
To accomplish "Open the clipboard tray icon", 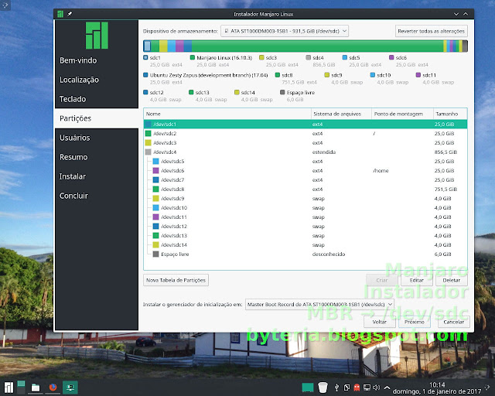I will coord(346,387).
